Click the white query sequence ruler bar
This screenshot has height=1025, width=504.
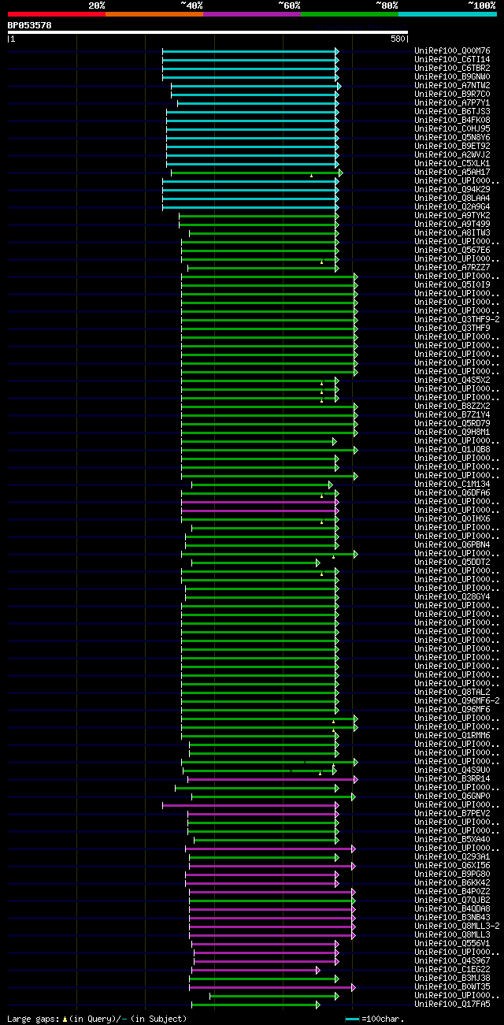[x=208, y=32]
